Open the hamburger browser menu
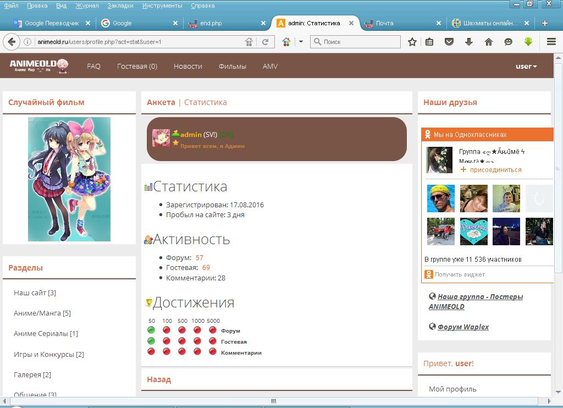This screenshot has height=408, width=563. 551,42
